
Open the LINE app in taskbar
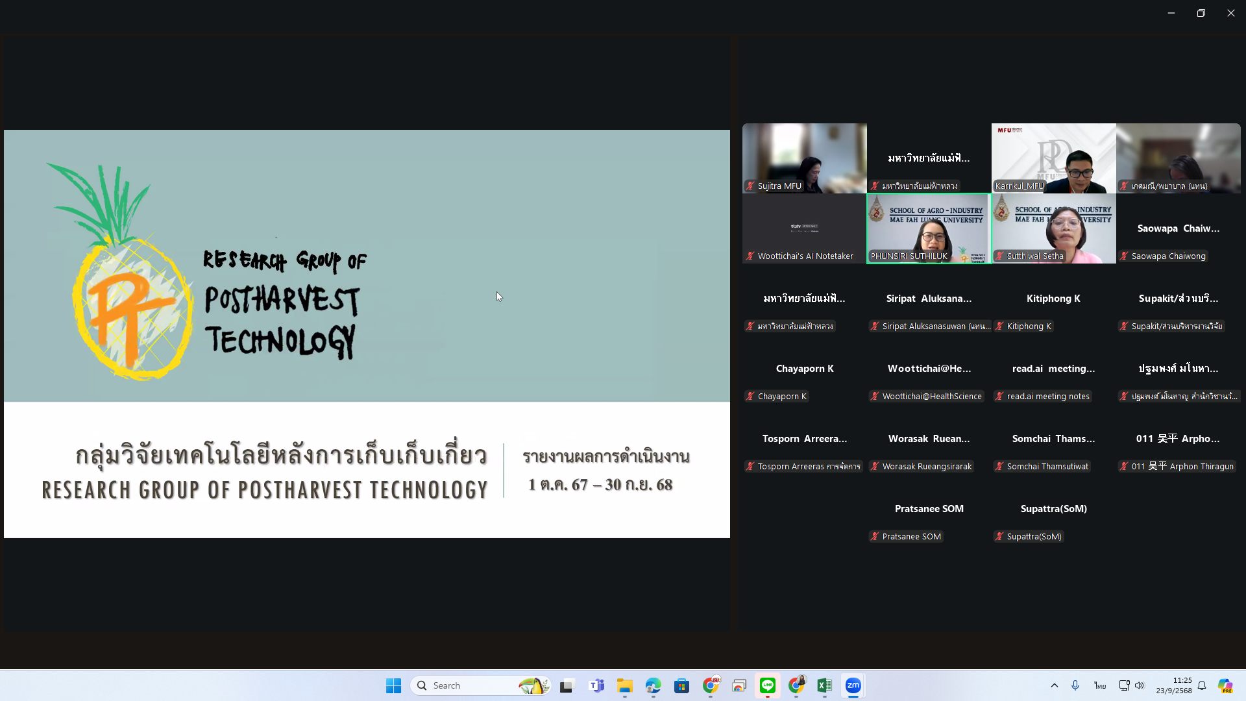pos(768,685)
